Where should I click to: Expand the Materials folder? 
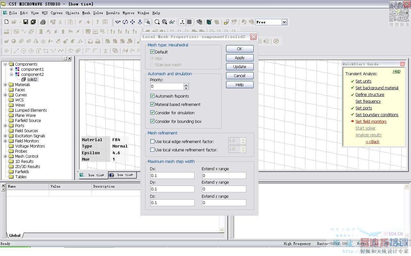(5, 84)
